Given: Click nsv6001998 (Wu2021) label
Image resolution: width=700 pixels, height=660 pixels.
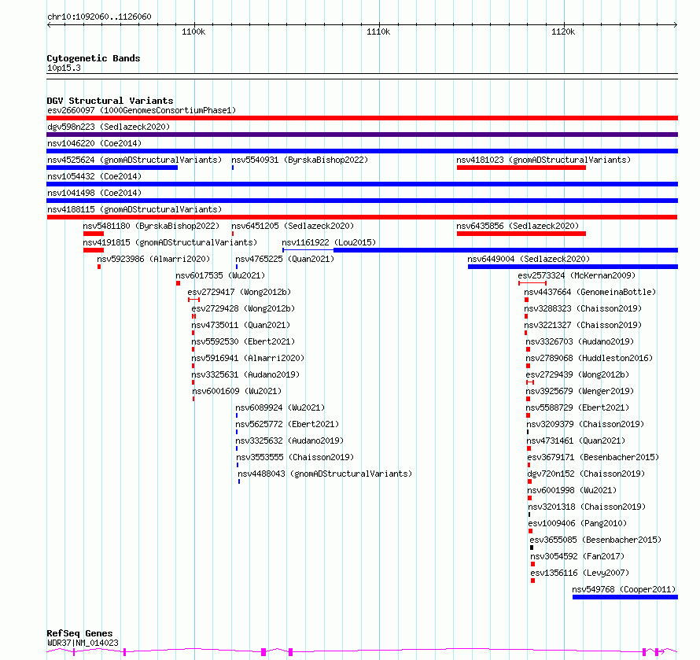Looking at the screenshot, I should click(x=572, y=490).
